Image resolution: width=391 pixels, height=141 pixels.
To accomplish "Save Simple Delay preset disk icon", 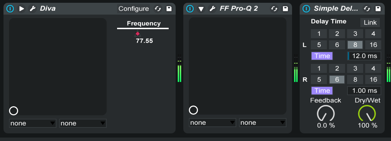I will (378, 9).
